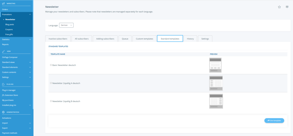Click the Marketing megaphone icon

tap(3, 3)
